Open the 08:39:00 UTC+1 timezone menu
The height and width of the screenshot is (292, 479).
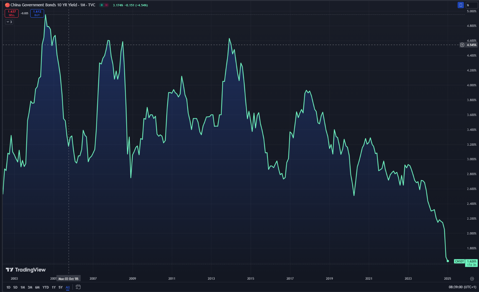[462, 287]
